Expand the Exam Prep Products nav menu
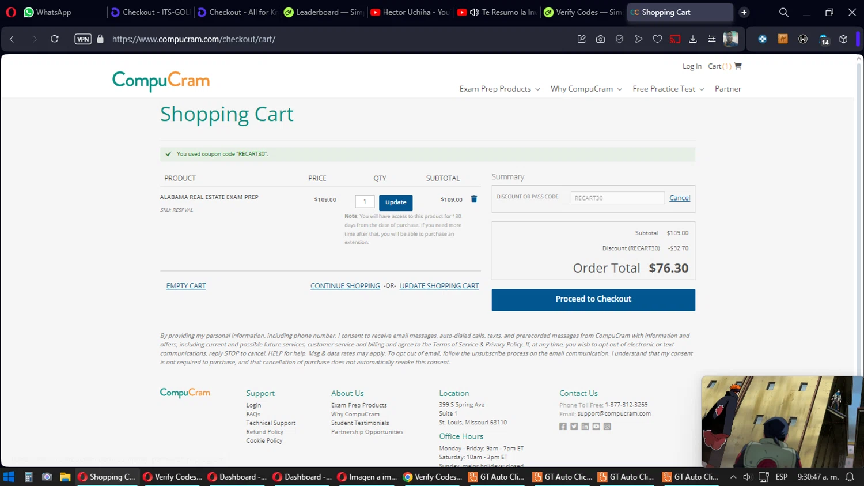This screenshot has height=486, width=864. [499, 89]
